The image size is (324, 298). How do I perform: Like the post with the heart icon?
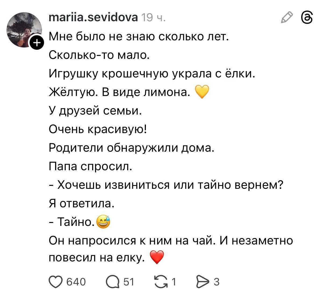pos(55,282)
